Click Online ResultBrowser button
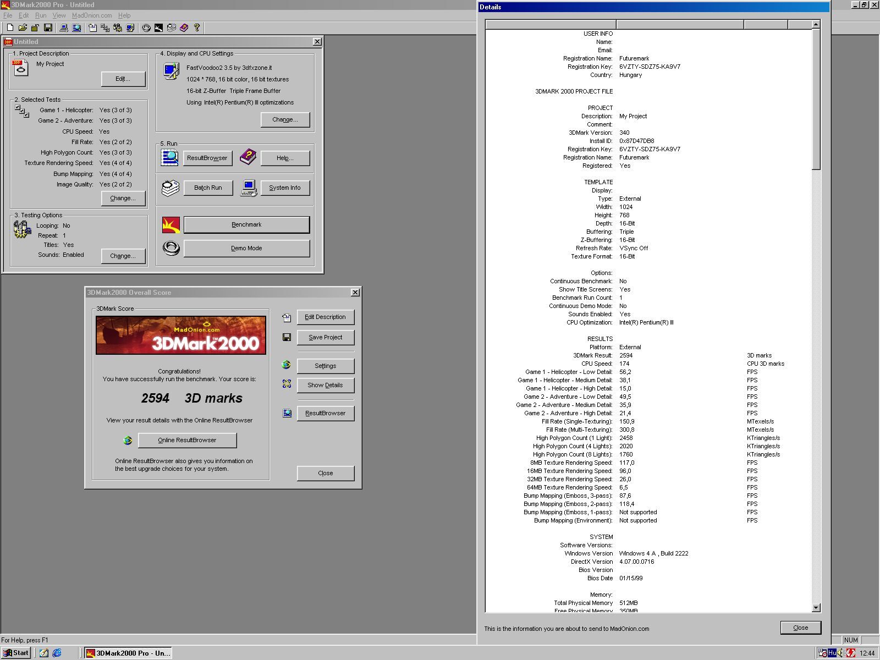The image size is (880, 660). point(187,440)
